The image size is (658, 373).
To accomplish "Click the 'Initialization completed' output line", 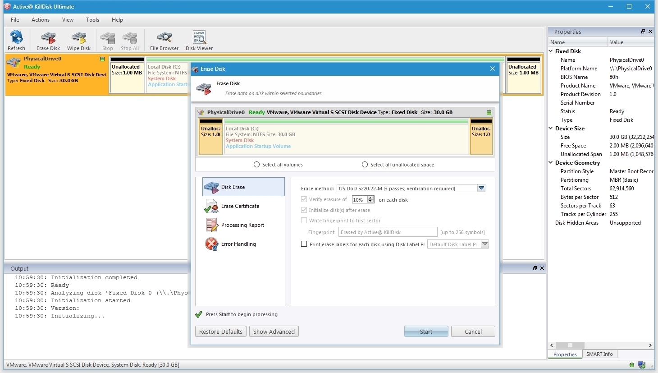I will (x=76, y=277).
